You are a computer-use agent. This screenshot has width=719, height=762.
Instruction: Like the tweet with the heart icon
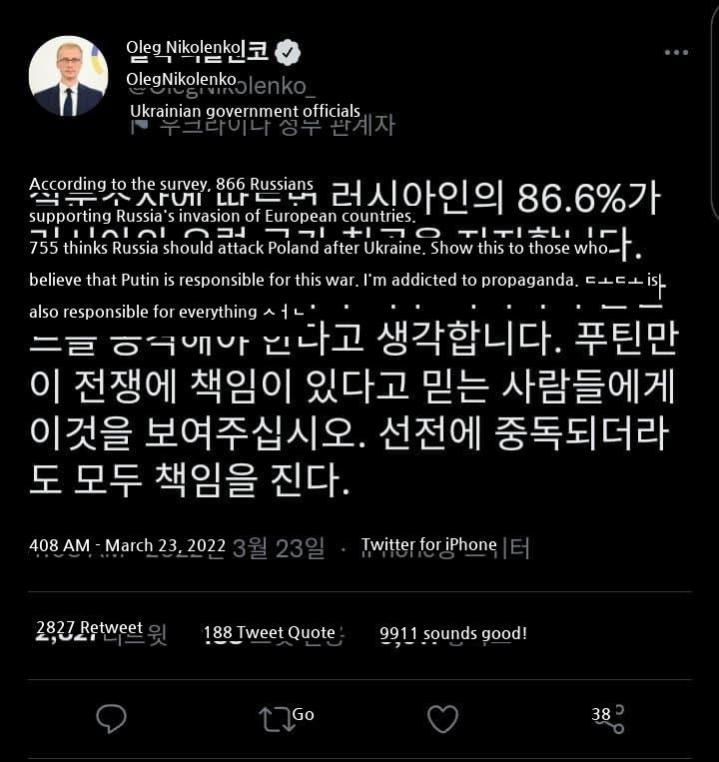point(442,719)
